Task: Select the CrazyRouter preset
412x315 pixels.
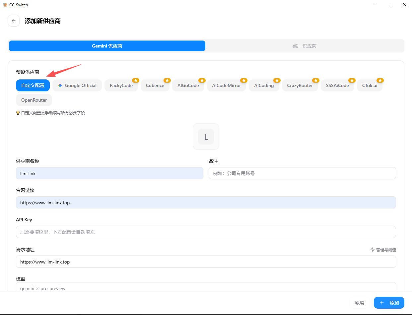Action: tap(300, 85)
